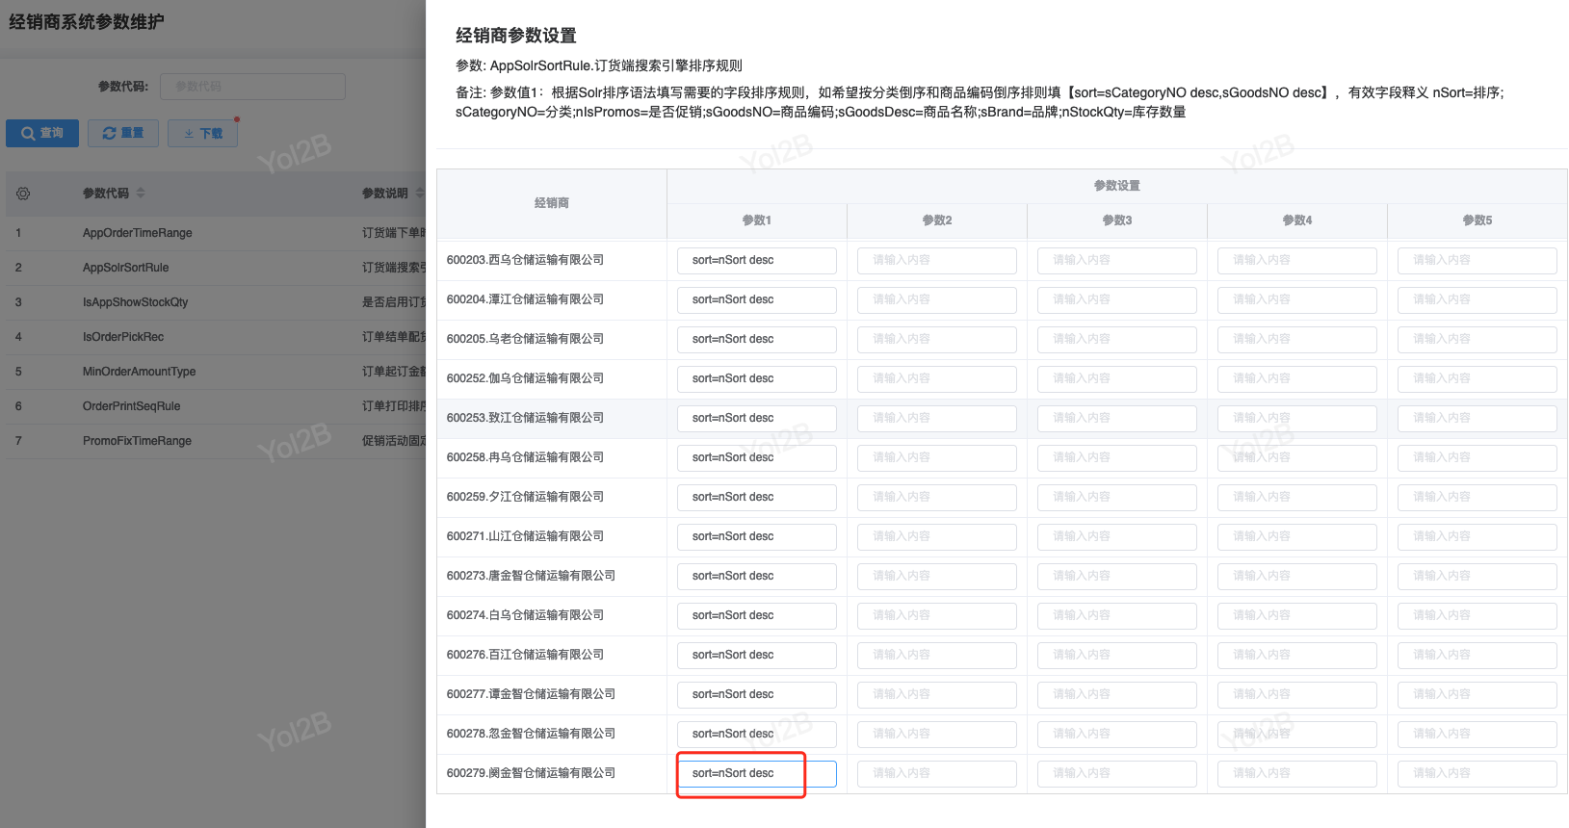1569x828 pixels.
Task: Edit 参数1 for 600278.忽金智仓储运输有限公司
Action: (x=757, y=735)
